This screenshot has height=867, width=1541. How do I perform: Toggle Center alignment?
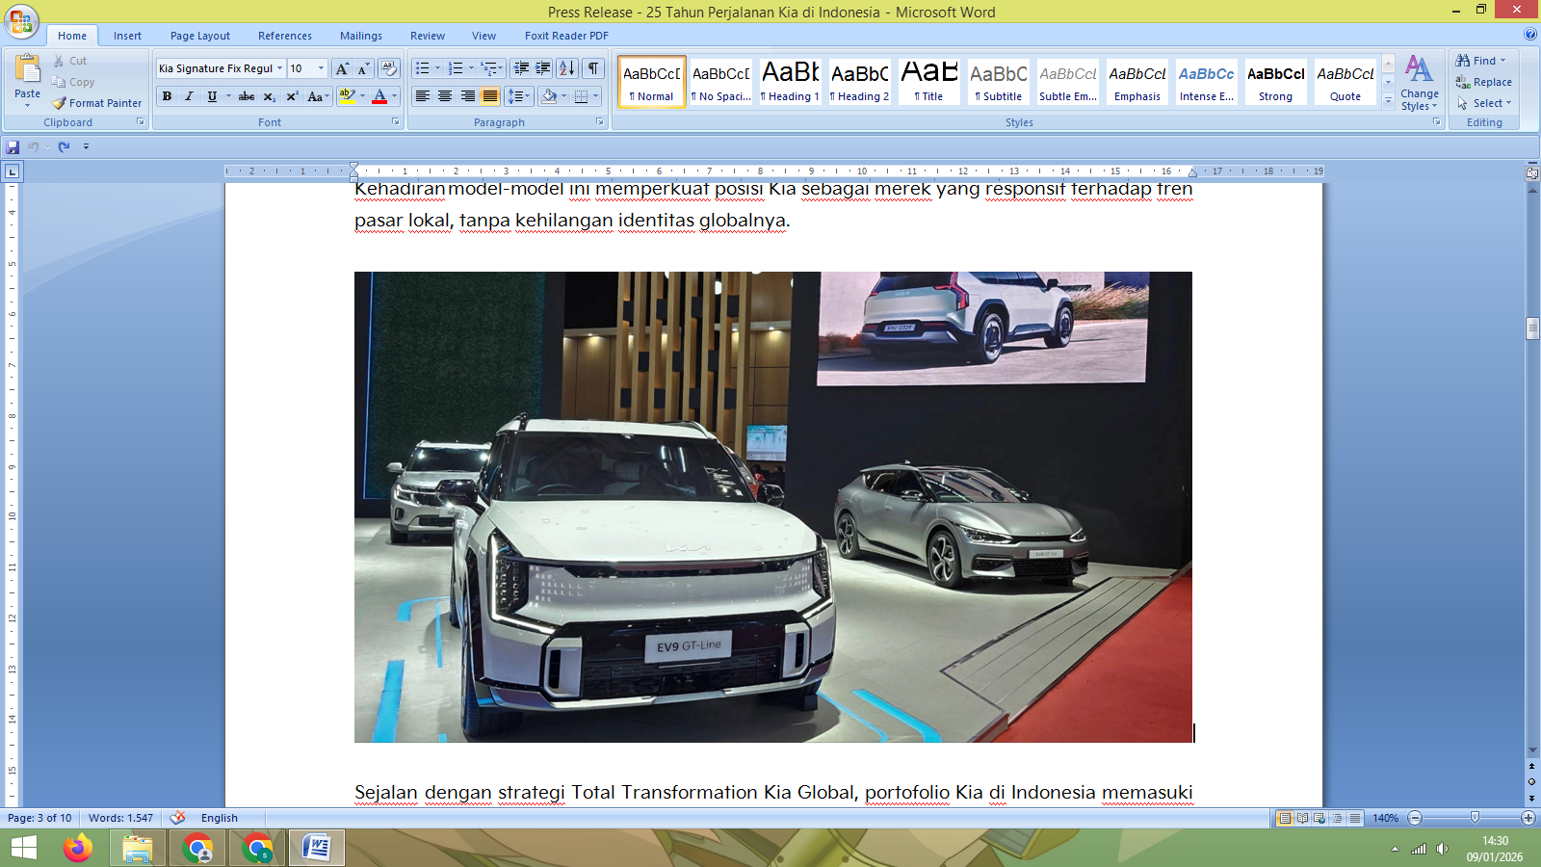[x=445, y=96]
